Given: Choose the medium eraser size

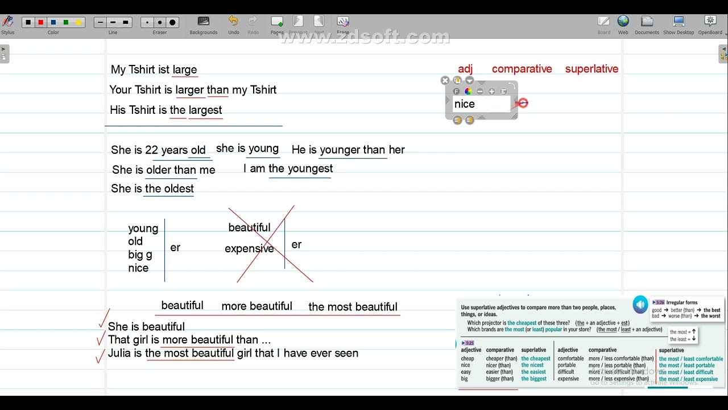Looking at the screenshot, I should 160,22.
